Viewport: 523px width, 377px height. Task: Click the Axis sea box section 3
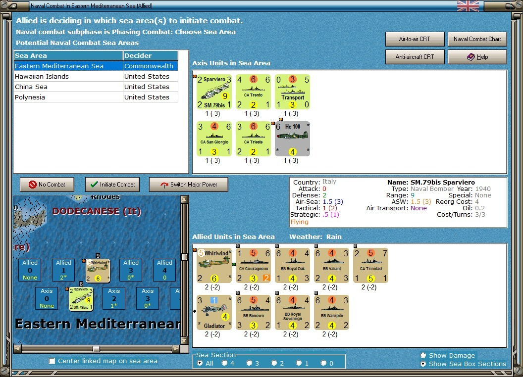pyautogui.click(x=148, y=298)
